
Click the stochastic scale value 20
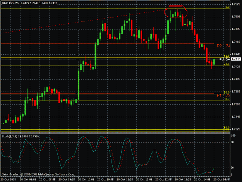[232, 168]
